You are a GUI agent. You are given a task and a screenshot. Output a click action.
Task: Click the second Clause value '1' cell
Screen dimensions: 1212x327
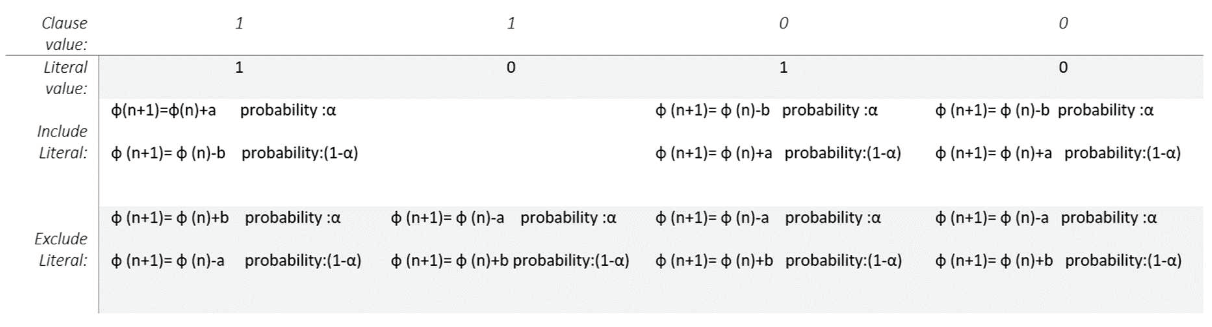click(x=511, y=23)
